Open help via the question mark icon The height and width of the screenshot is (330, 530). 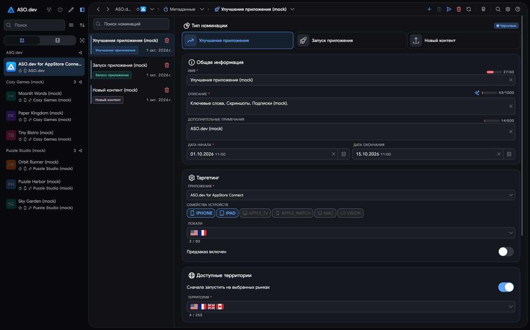518,9
